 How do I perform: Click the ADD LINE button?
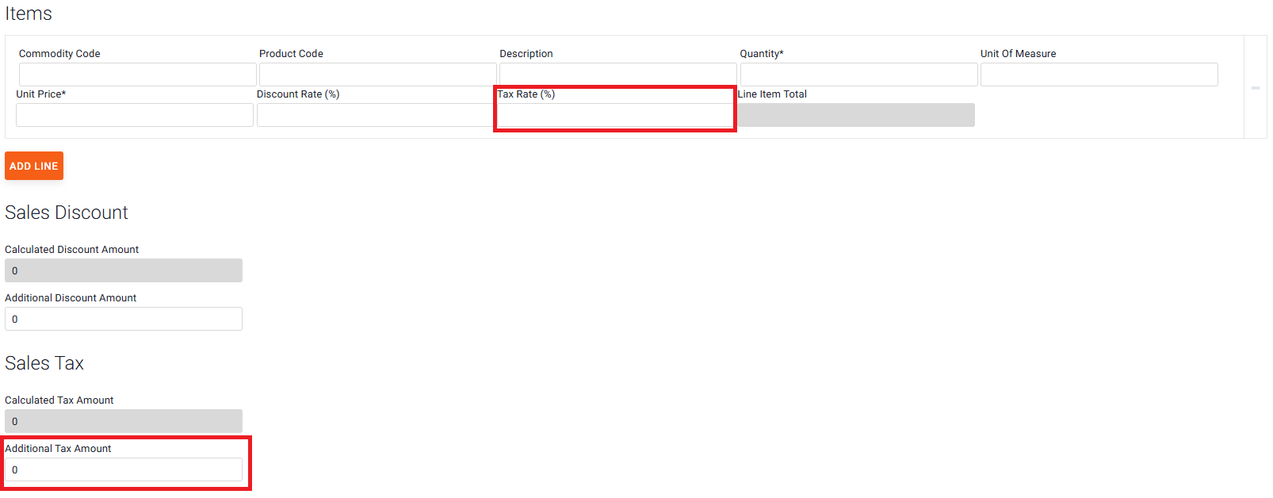pyautogui.click(x=34, y=166)
